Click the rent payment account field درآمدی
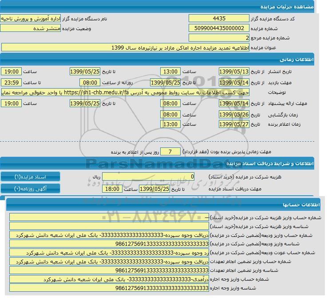This screenshot has width=328, height=298. (109, 279)
